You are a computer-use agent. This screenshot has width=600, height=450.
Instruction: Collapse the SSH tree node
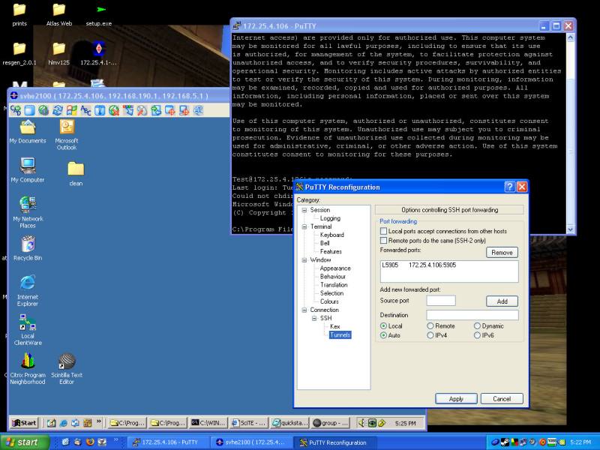coord(314,318)
